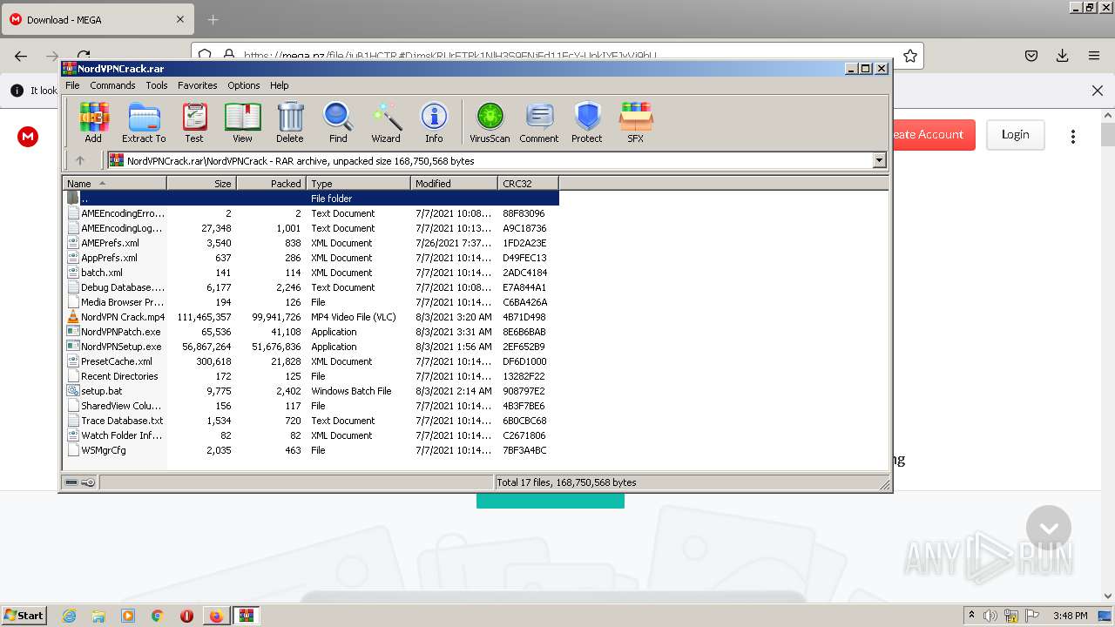Select the AMEPrefs.xml file
1115x627 pixels.
click(x=110, y=243)
